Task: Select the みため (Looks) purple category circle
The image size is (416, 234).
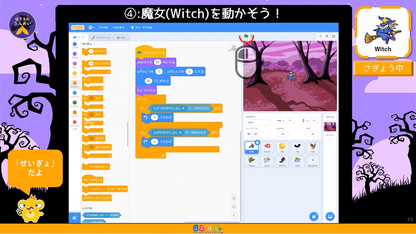Action: tap(74, 54)
